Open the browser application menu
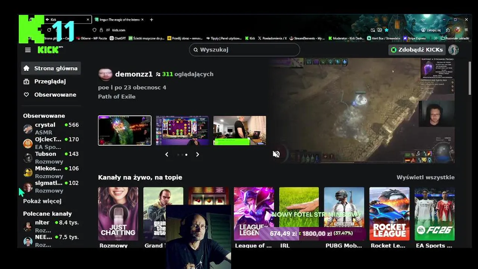Screen dimensions: 478x269 pyautogui.click(x=467, y=30)
